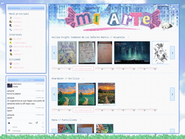Open the películas/series link
The image size is (185, 139).
(x=23, y=47)
